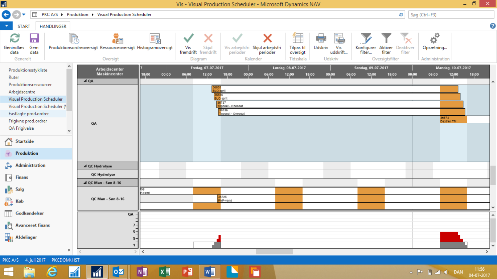
Task: Click the Søg search input field
Action: tap(450, 15)
